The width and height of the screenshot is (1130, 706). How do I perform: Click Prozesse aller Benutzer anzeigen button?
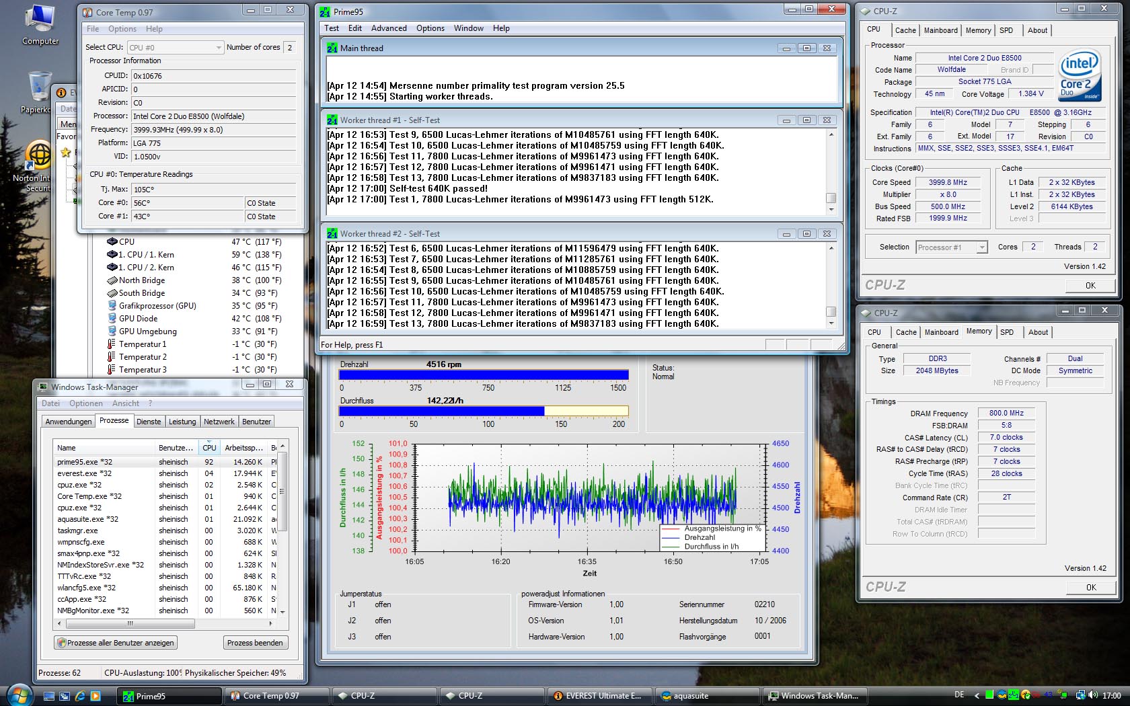pyautogui.click(x=116, y=643)
